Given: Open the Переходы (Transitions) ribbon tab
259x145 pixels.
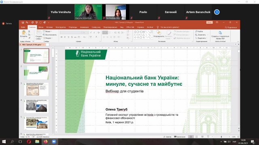Looking at the screenshot, I should [73, 27].
